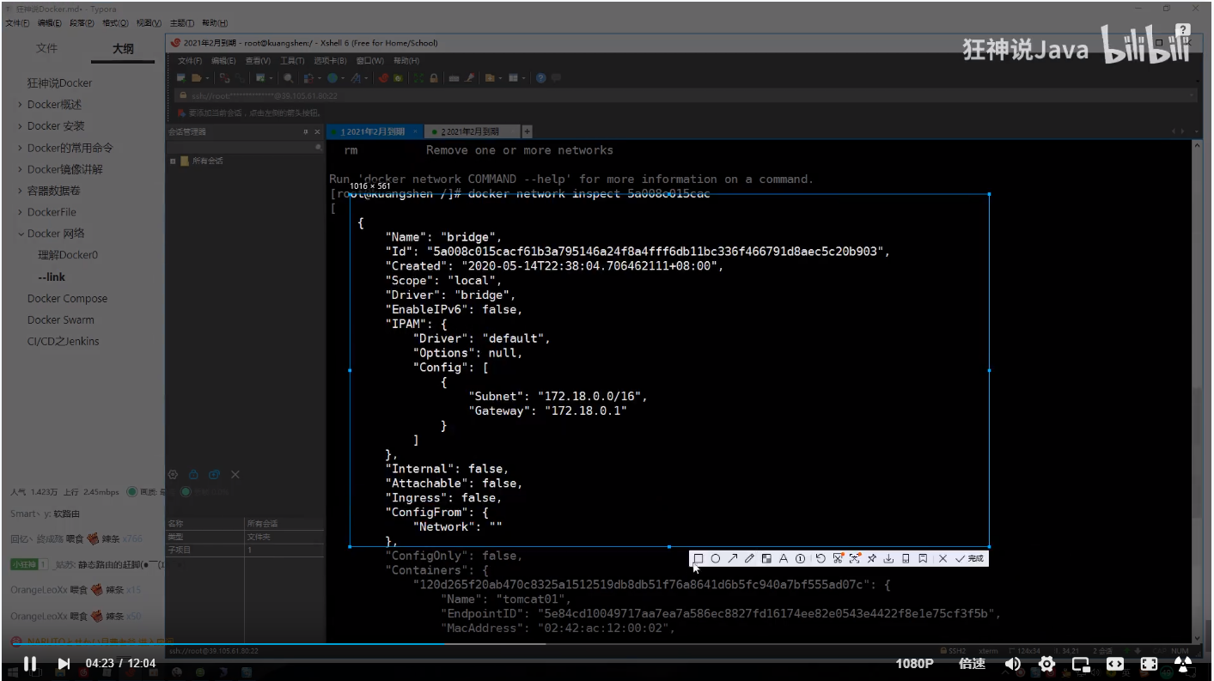
Task: Switch to Typora 大纲 sidebar tab
Action: [x=123, y=49]
